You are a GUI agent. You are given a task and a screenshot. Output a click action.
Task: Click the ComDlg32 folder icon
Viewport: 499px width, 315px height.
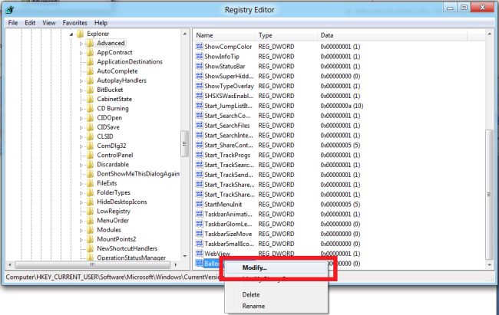(x=91, y=146)
